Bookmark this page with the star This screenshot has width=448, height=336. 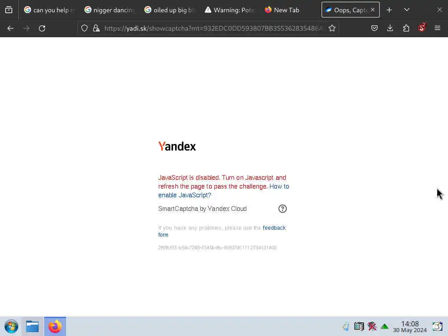[332, 28]
